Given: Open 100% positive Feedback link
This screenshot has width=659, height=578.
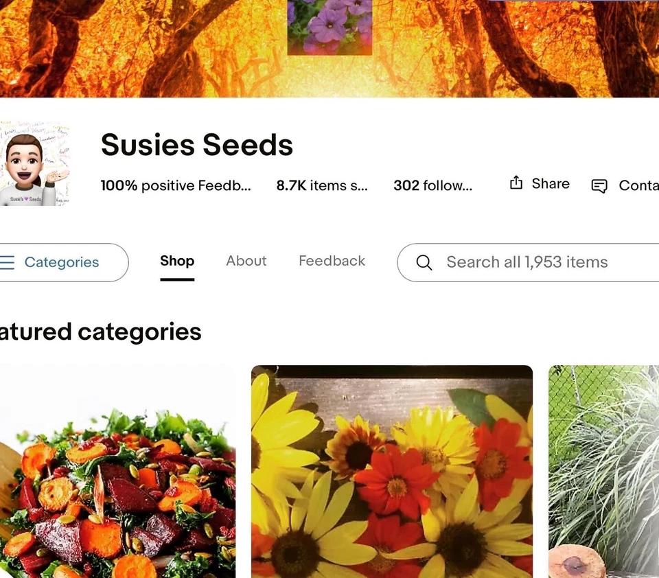Looking at the screenshot, I should [x=176, y=185].
